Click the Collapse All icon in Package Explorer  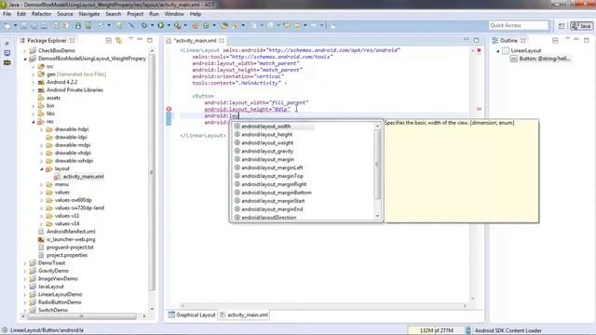tap(109, 40)
